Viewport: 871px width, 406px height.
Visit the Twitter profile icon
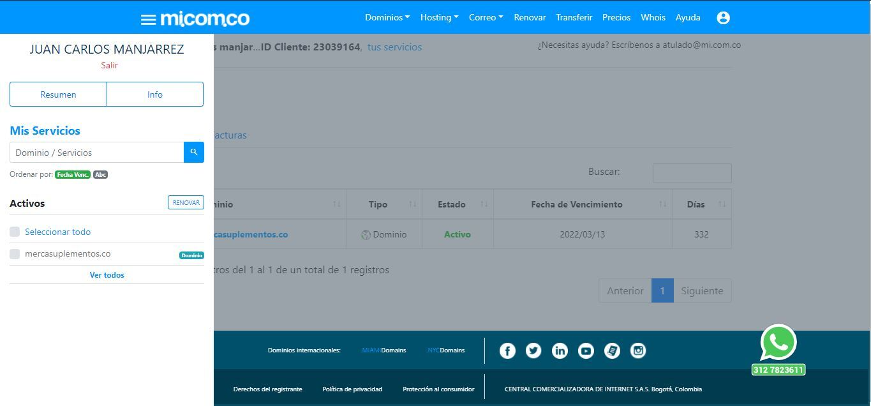[x=533, y=350]
